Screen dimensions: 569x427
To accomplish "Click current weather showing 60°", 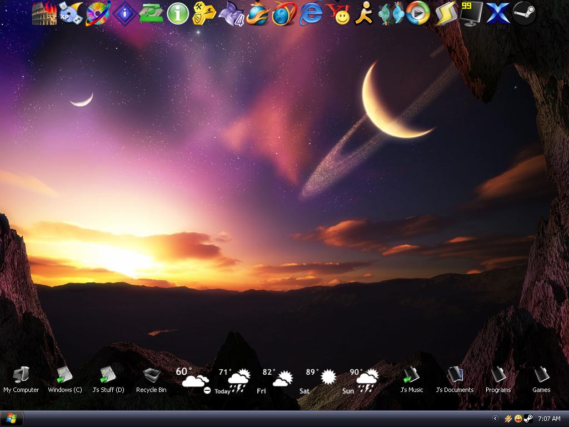I will (x=192, y=378).
